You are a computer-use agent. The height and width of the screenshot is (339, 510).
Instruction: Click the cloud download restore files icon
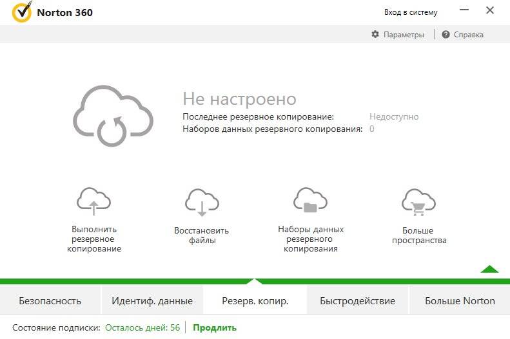202,203
